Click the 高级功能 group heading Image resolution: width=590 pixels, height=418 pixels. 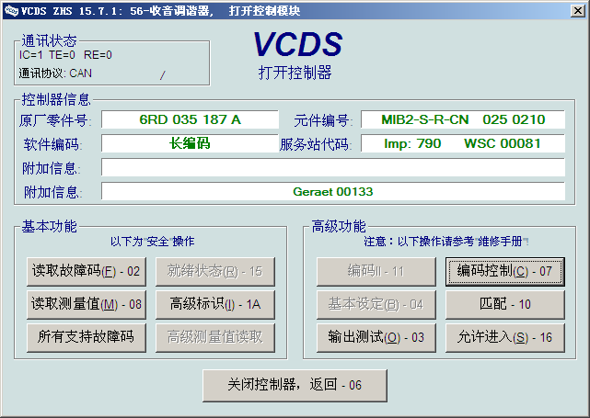click(x=339, y=227)
